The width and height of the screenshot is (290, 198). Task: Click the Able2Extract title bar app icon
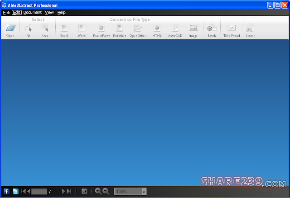4,5
